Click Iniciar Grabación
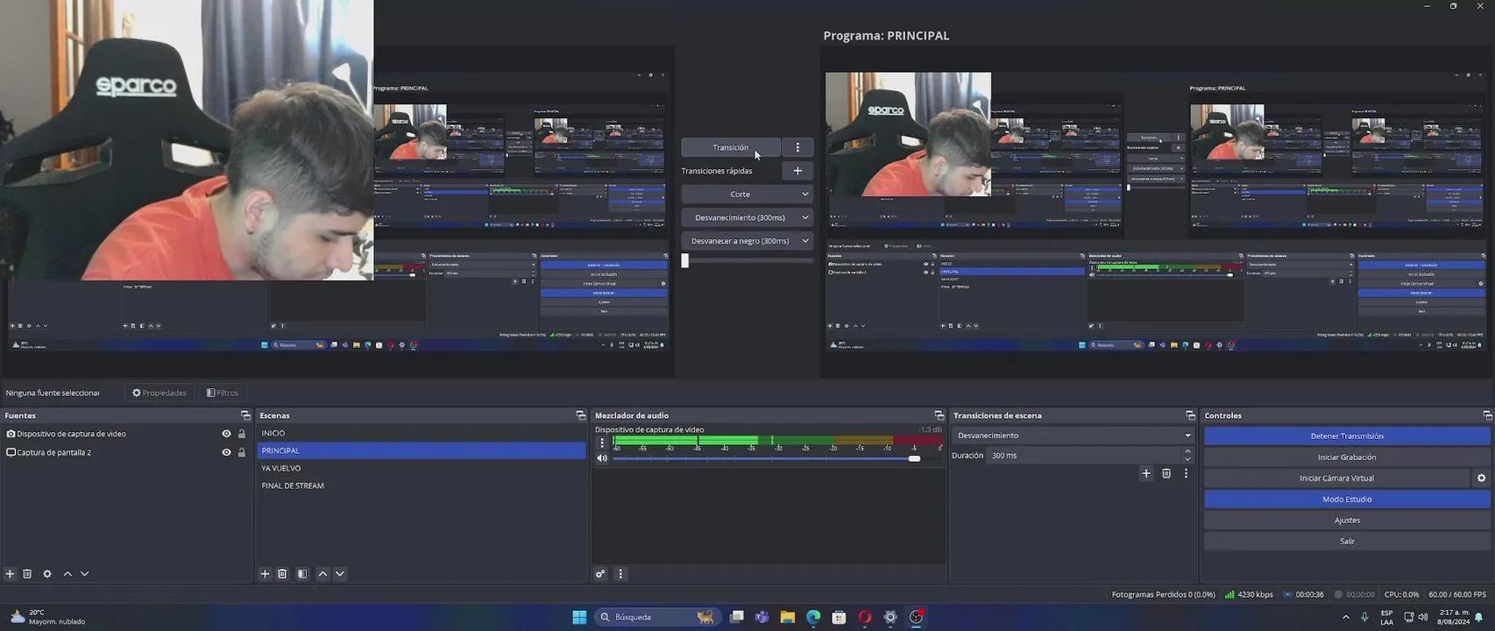This screenshot has width=1495, height=631. click(x=1347, y=457)
